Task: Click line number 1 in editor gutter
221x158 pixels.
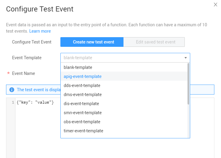Action: 13,103
